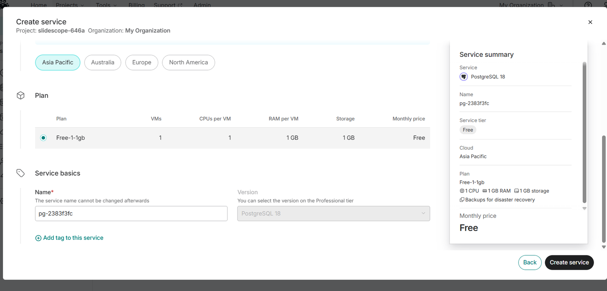Screen dimensions: 607x291
Task: Click the disk icon next to 1 GB storage
Action: click(x=516, y=191)
